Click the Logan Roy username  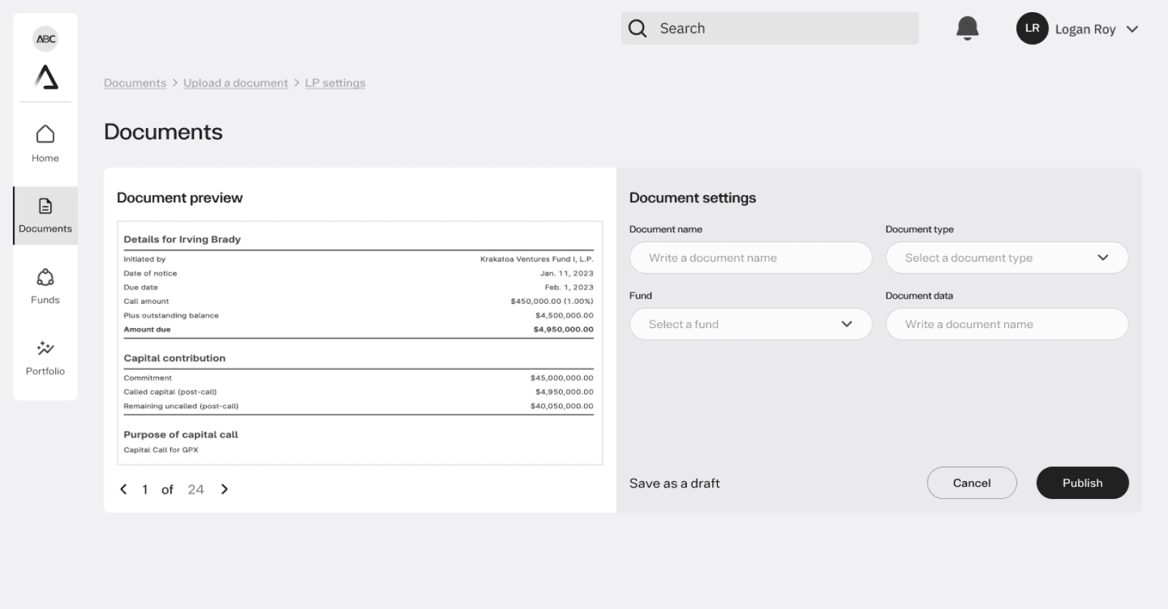pyautogui.click(x=1085, y=29)
